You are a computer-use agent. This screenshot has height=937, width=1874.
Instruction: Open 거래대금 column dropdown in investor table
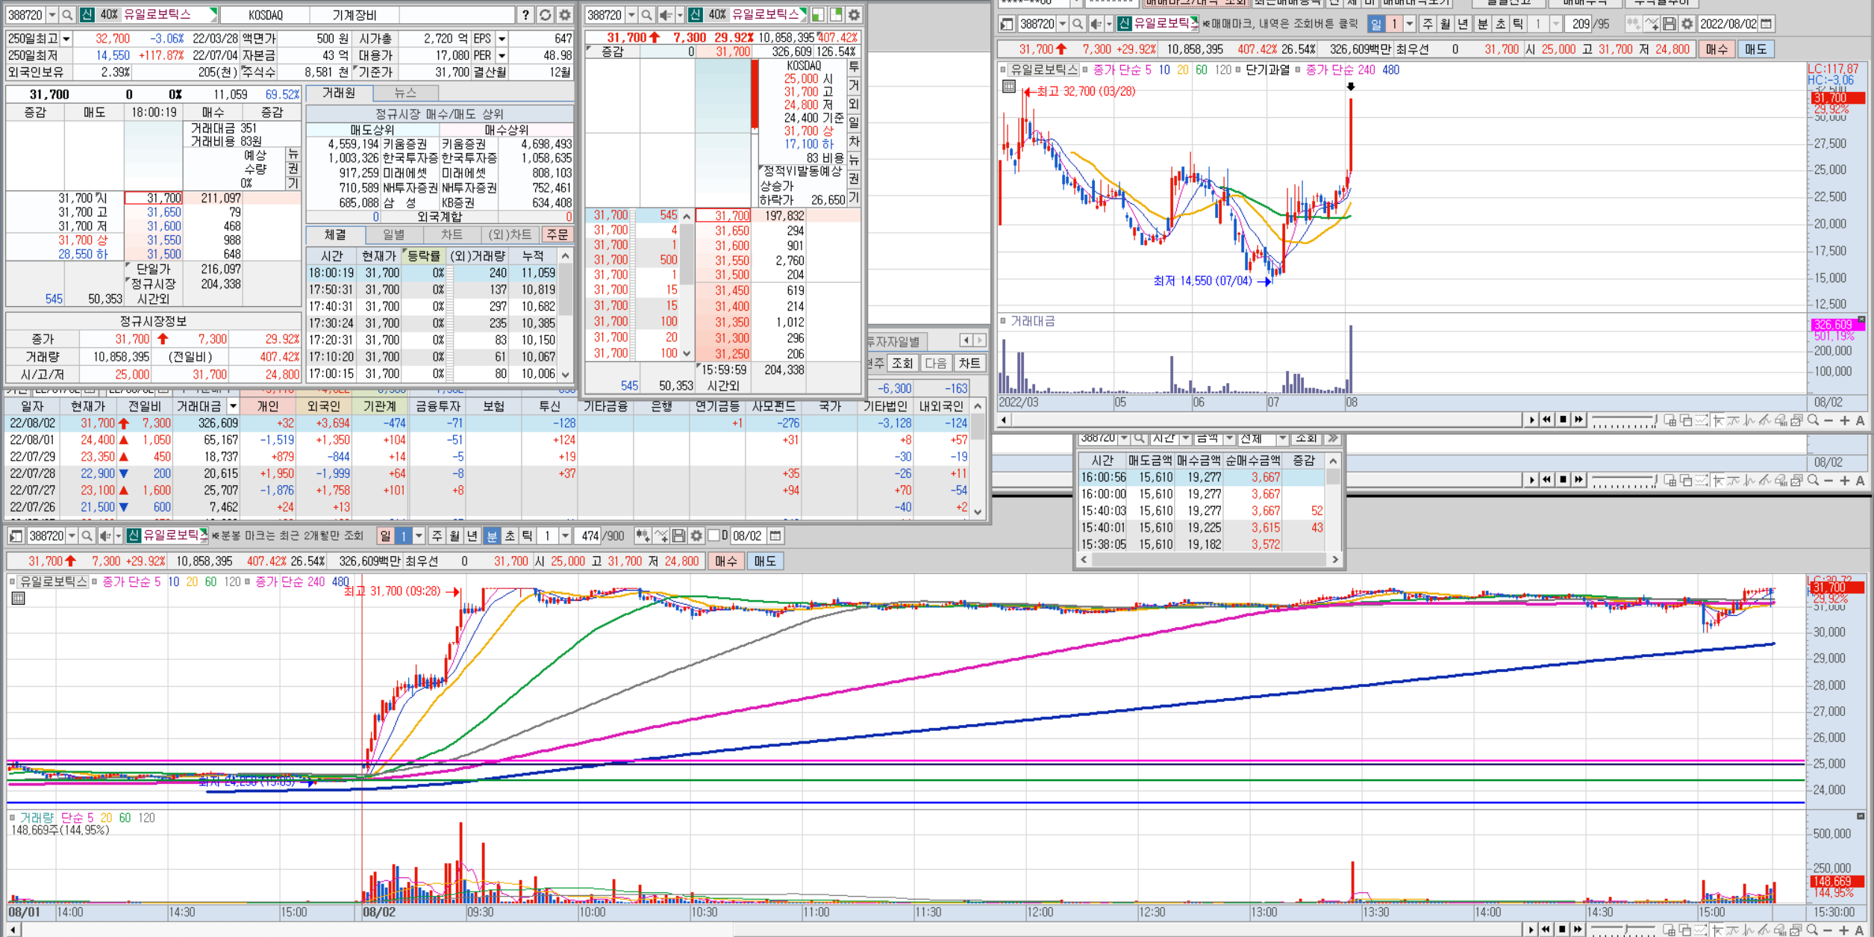pyautogui.click(x=233, y=406)
